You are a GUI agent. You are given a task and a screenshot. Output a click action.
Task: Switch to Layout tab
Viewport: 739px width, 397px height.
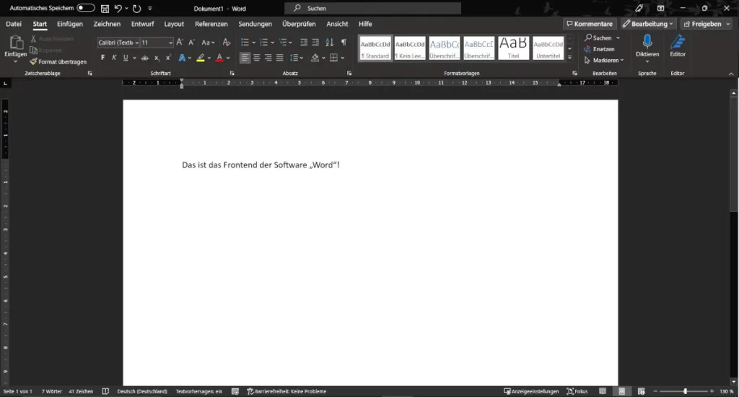click(x=174, y=24)
